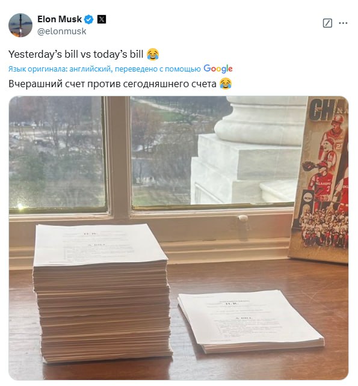This screenshot has width=358, height=386.
Task: Open Elon Musk's profile avatar
Action: click(x=20, y=25)
